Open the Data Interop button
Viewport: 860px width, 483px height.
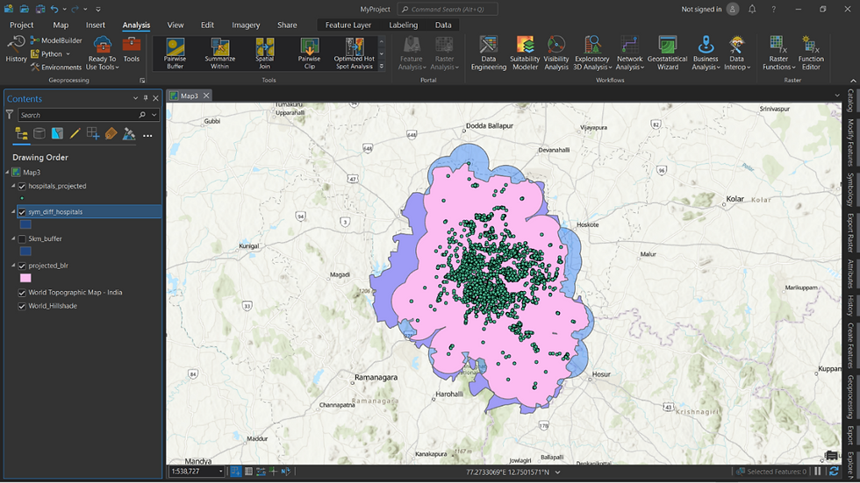(736, 53)
